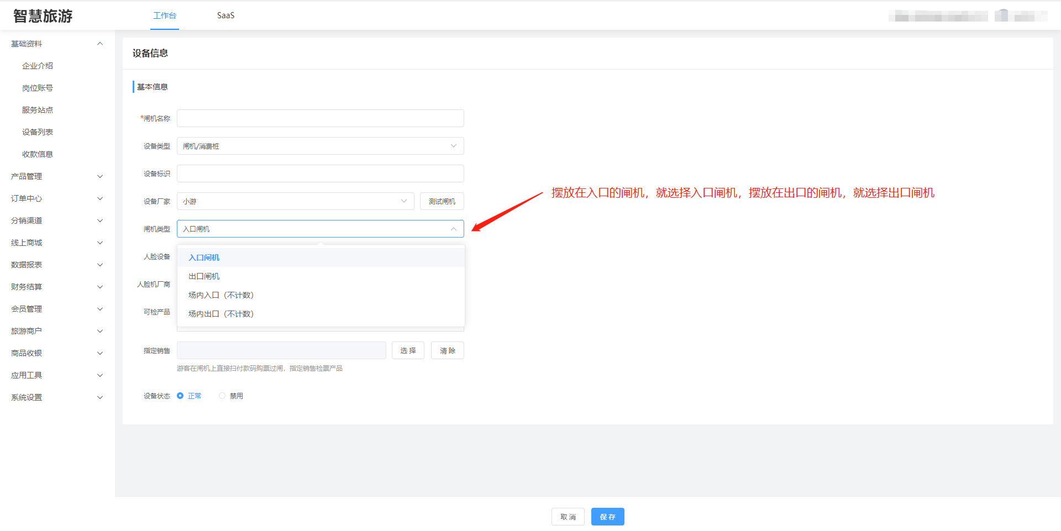Collapse the 基础资料 sidebar section
The height and width of the screenshot is (531, 1061).
(100, 44)
